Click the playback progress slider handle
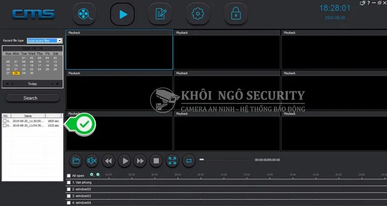This screenshot has width=387, height=206. pyautogui.click(x=202, y=160)
